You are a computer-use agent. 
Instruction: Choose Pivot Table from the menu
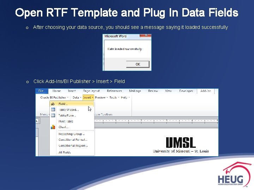click(72, 121)
